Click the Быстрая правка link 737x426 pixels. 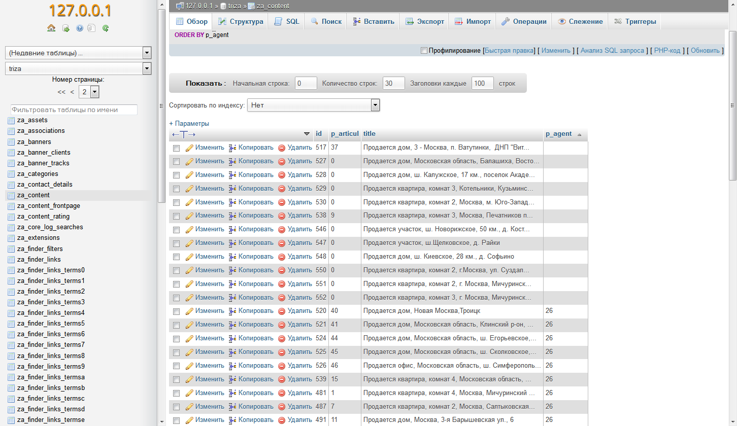point(509,51)
